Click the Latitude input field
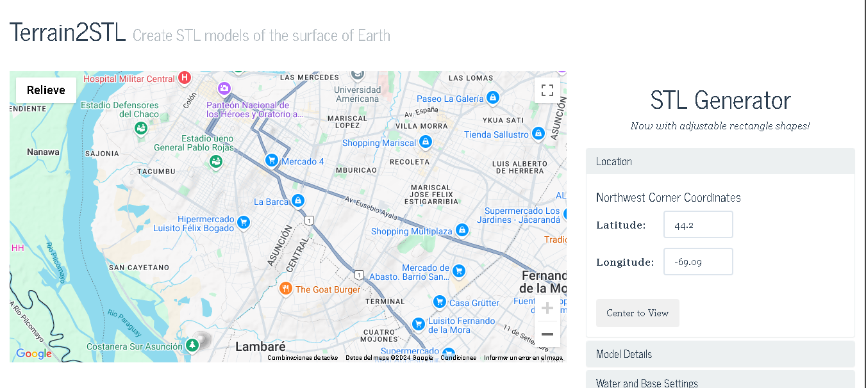 697,225
